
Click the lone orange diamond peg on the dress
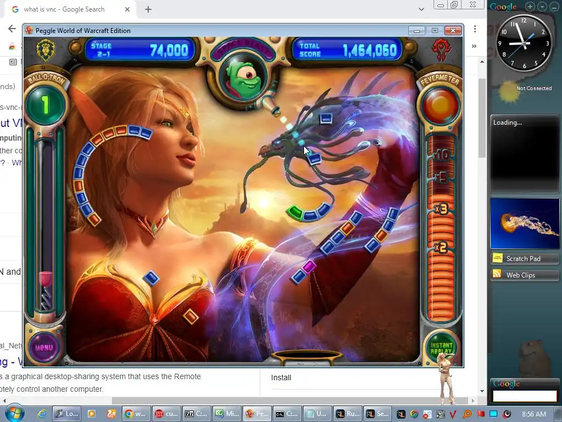(190, 316)
